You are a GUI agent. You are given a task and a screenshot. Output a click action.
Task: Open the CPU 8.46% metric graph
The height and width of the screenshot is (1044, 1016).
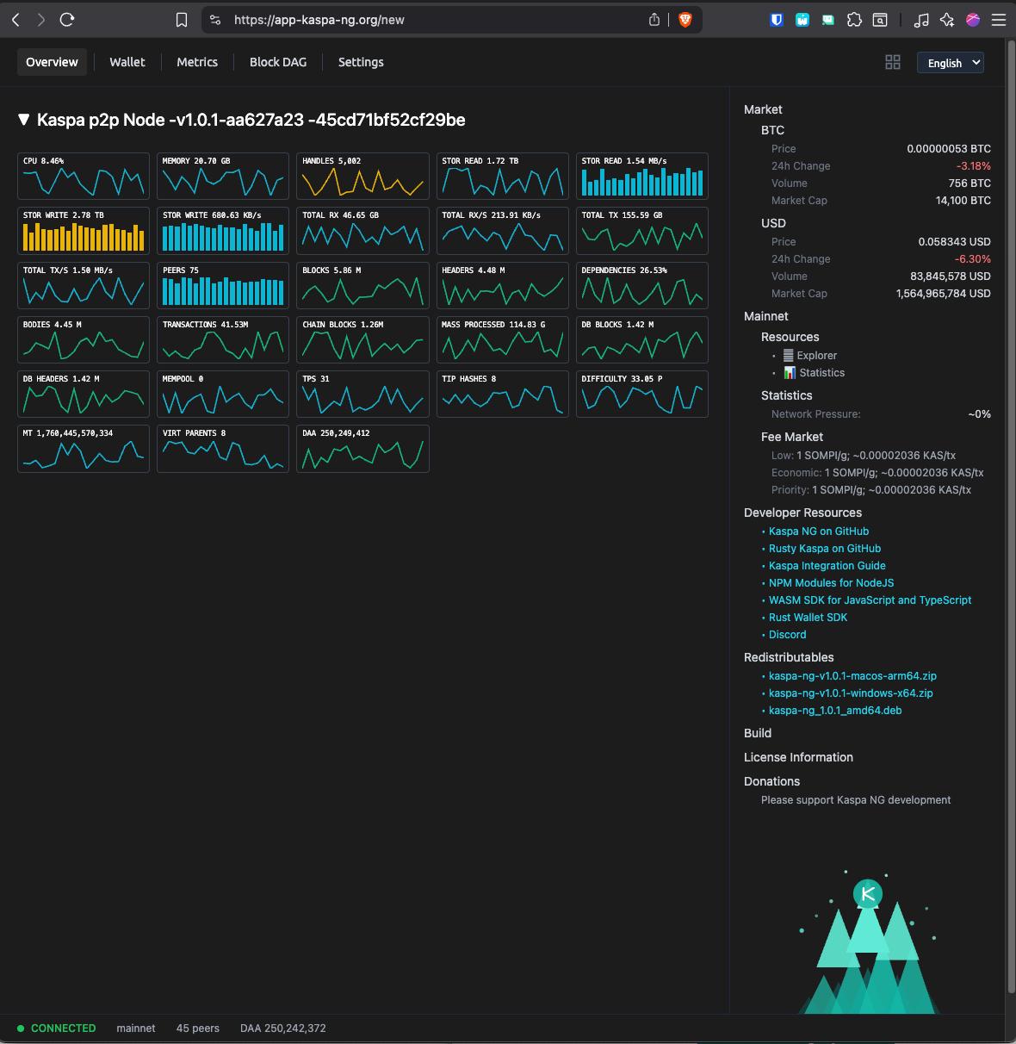point(84,176)
